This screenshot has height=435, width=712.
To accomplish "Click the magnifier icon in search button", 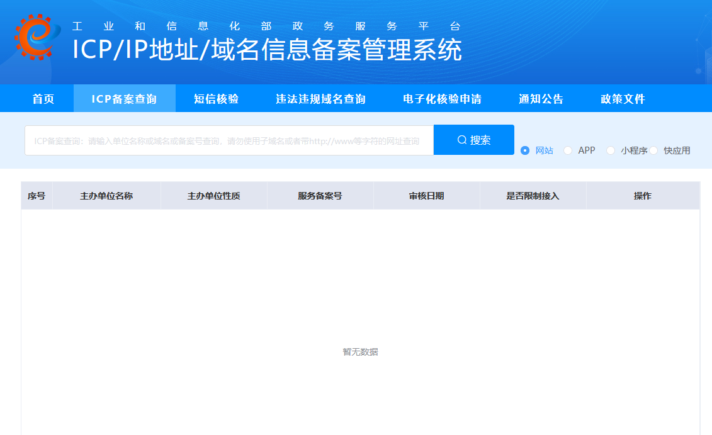I will point(462,140).
